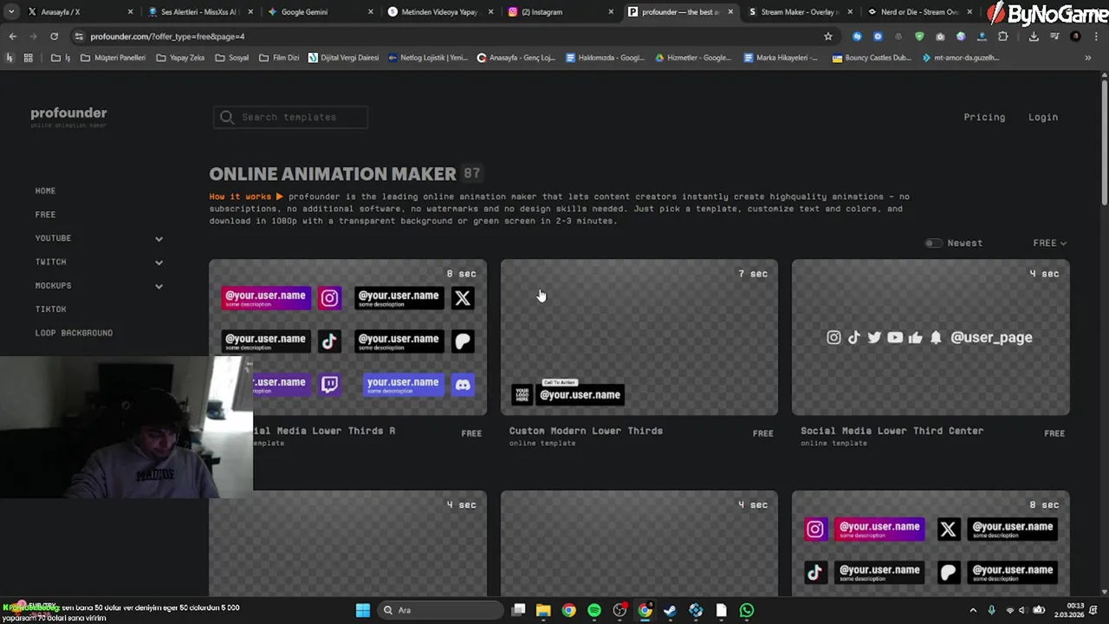Image resolution: width=1109 pixels, height=624 pixels.
Task: Open Social Media Lower Third Center title
Action: [x=892, y=431]
